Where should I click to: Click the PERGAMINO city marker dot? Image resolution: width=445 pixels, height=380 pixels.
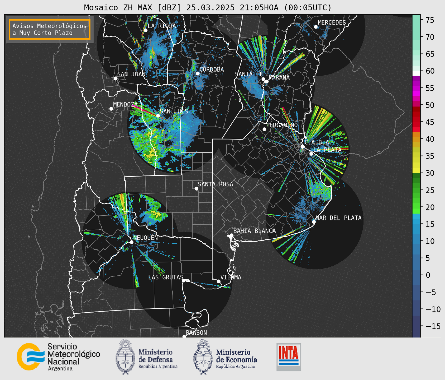pos(264,129)
